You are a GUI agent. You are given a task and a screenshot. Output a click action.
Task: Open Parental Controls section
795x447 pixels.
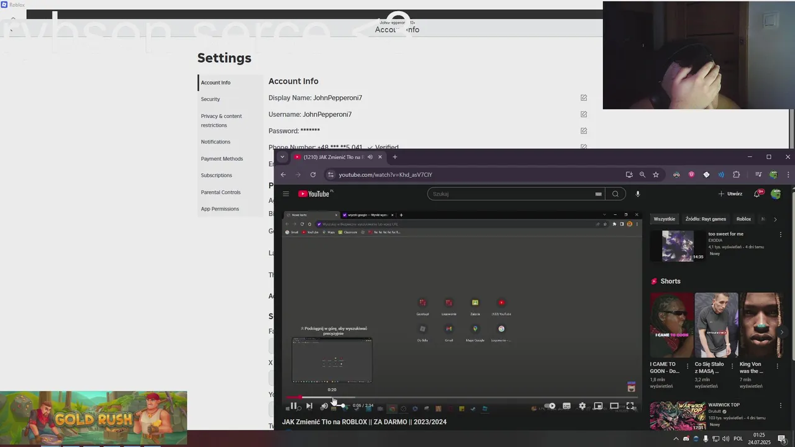(220, 192)
